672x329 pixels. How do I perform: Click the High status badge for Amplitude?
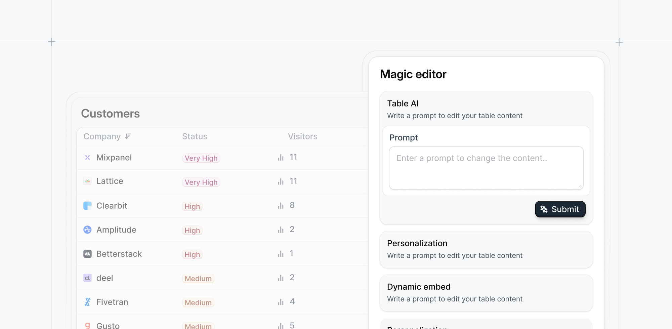(192, 230)
